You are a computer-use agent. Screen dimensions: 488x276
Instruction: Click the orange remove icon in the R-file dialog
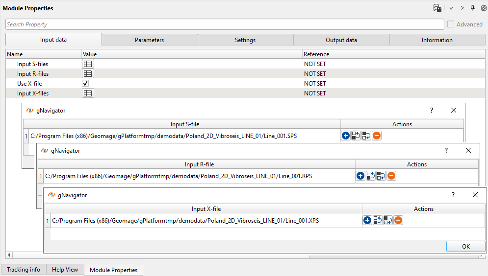[x=391, y=175]
